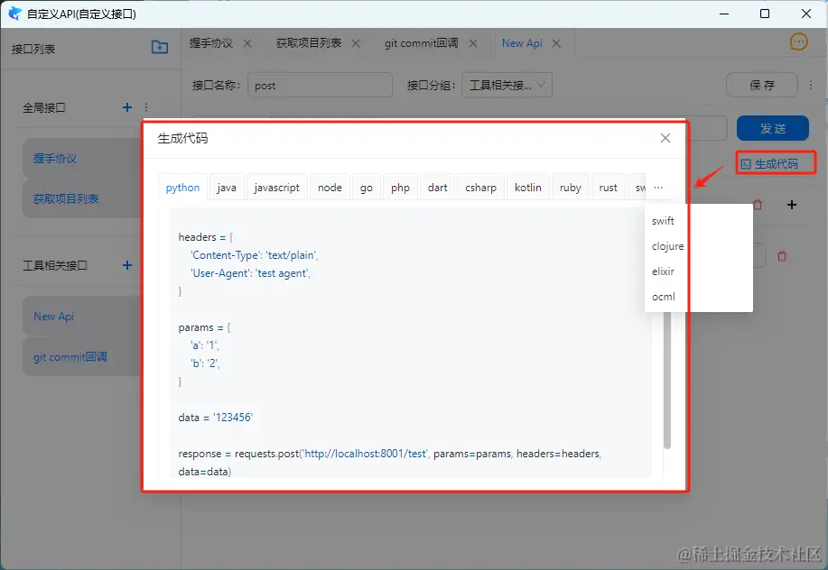Add interface to 全局接口 group
Image resolution: width=828 pixels, height=570 pixels.
127,107
